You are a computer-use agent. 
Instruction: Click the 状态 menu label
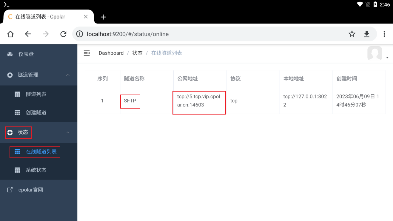23,132
